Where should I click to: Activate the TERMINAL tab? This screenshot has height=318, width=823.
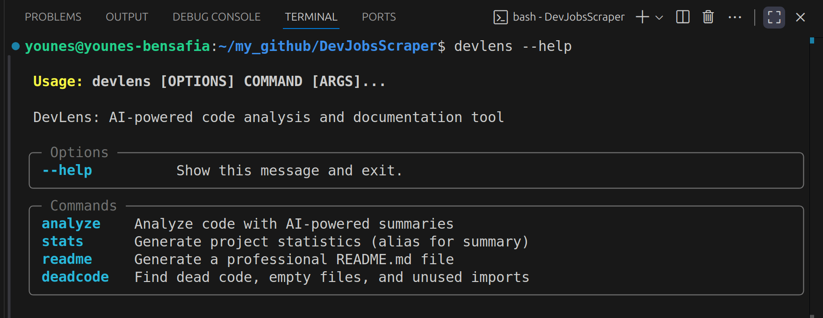point(311,17)
